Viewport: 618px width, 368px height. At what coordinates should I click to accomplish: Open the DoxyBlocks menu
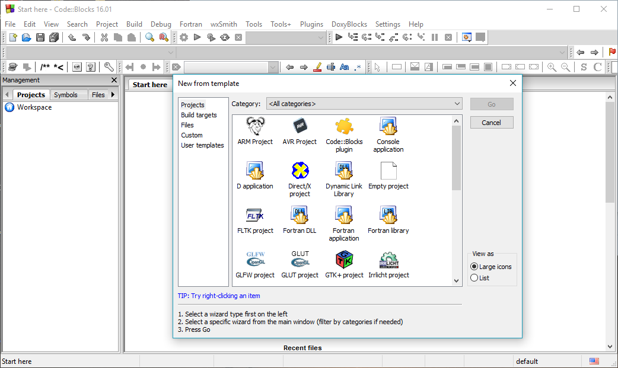pos(349,24)
